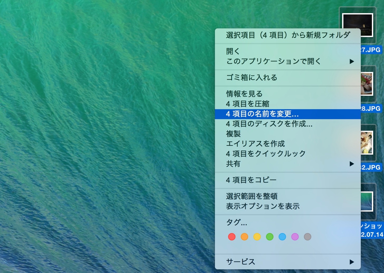Viewport: 384px width, 273px height.
Task: Click the file label ending 7.JPG
Action: tap(371, 50)
